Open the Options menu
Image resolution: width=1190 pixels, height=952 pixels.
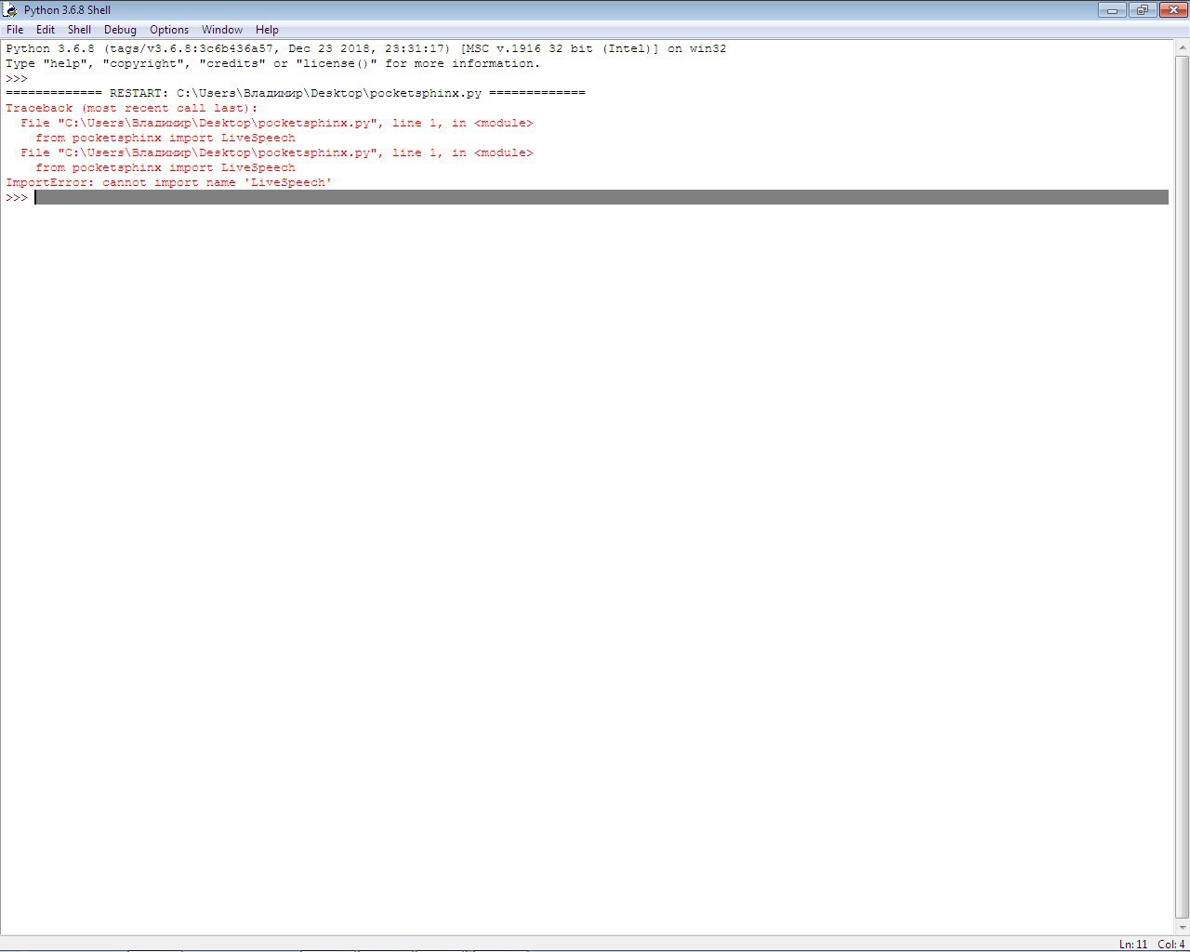(169, 30)
